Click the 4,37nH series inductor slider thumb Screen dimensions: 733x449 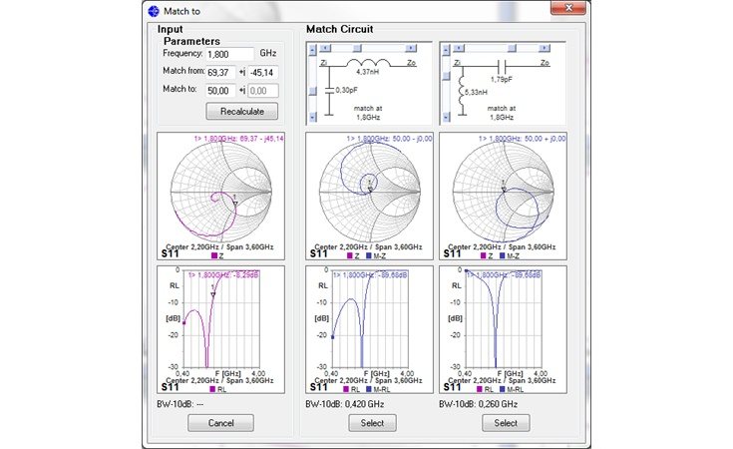point(357,48)
